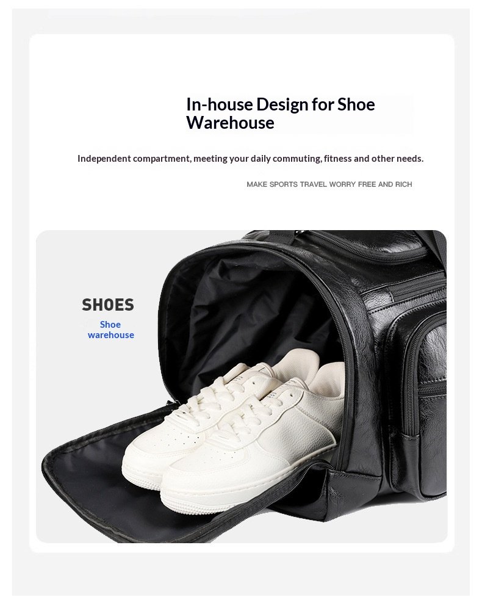Click the "MAKE SPORTS TRAVEL WORRY FREE" tagline

(329, 184)
